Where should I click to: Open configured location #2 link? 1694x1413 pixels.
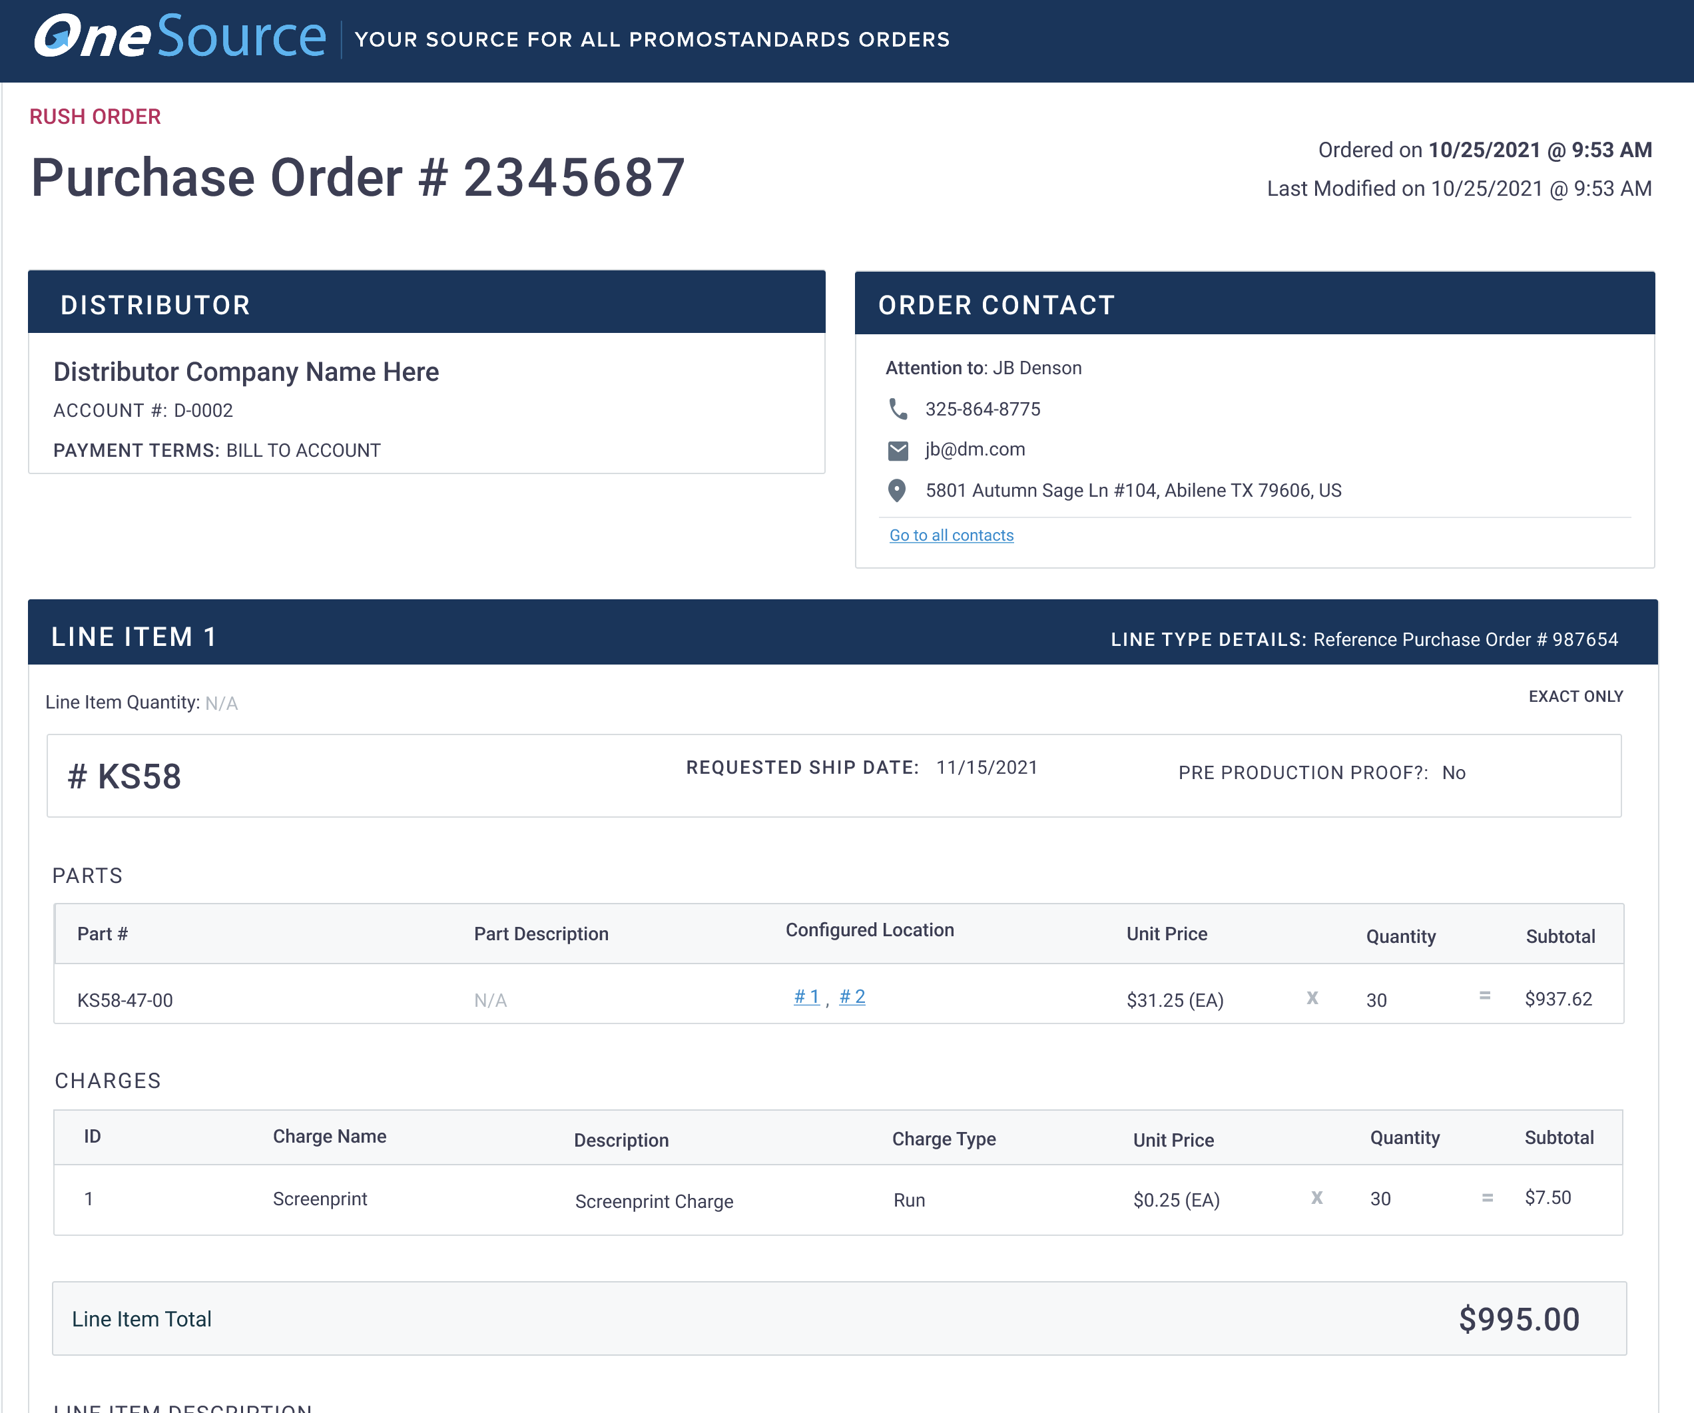point(852,997)
